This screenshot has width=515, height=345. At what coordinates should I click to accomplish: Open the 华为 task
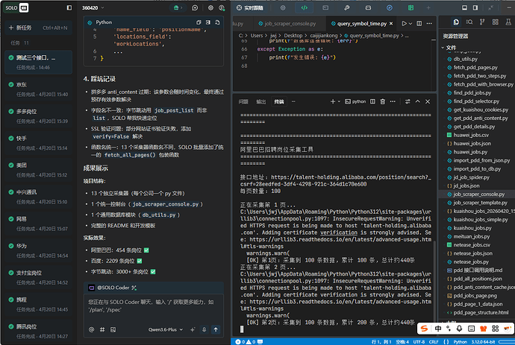(38, 250)
